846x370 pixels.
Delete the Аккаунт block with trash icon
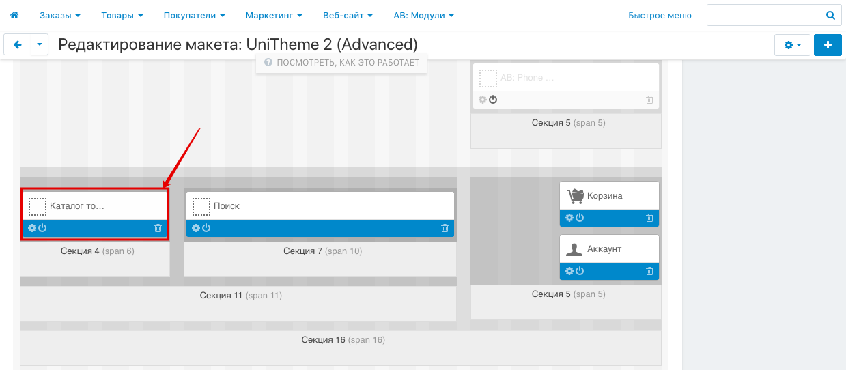click(650, 271)
